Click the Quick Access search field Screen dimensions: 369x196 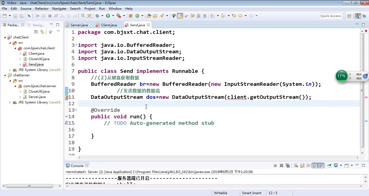pyautogui.click(x=331, y=16)
